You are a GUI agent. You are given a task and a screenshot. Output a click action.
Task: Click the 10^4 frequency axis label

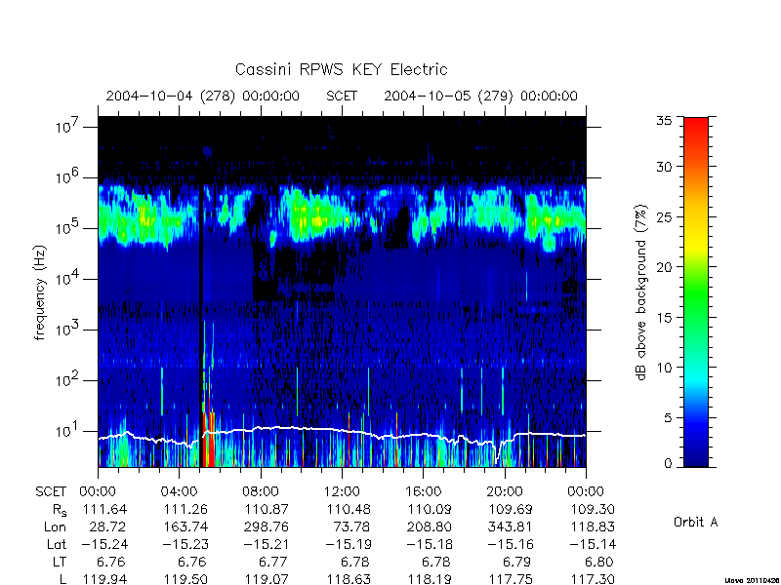pyautogui.click(x=66, y=279)
